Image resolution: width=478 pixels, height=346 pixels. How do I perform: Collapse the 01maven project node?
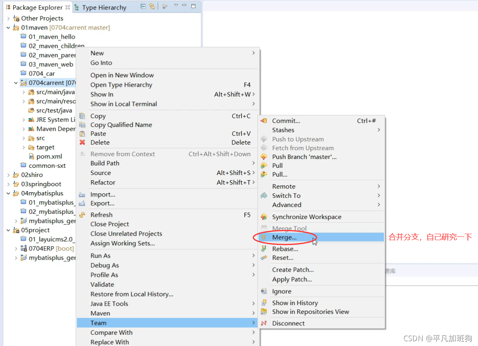click(x=8, y=28)
